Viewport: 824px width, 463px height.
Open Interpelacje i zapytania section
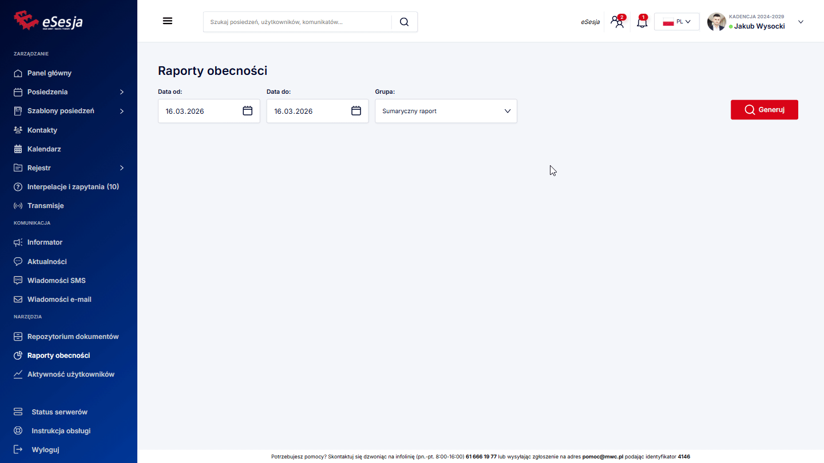pyautogui.click(x=73, y=187)
